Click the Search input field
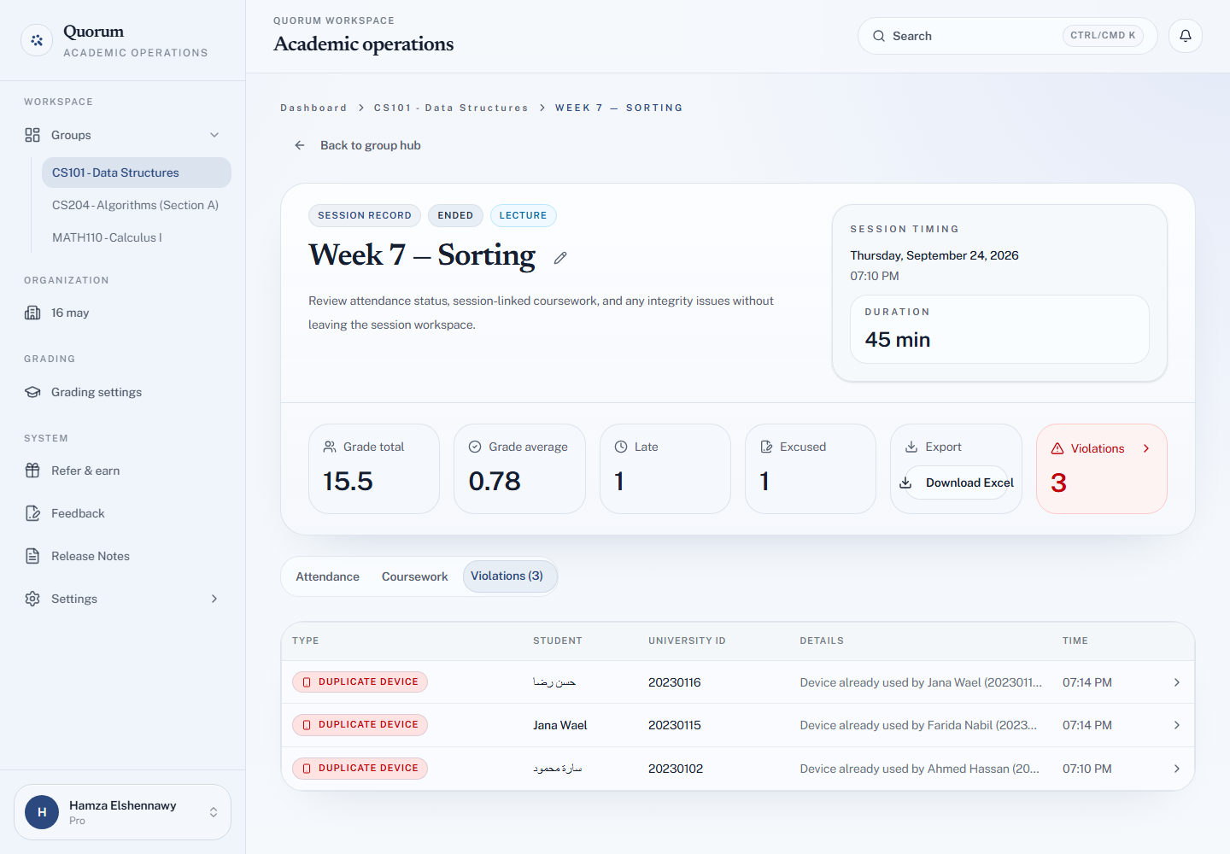Image resolution: width=1230 pixels, height=854 pixels. tap(1007, 36)
